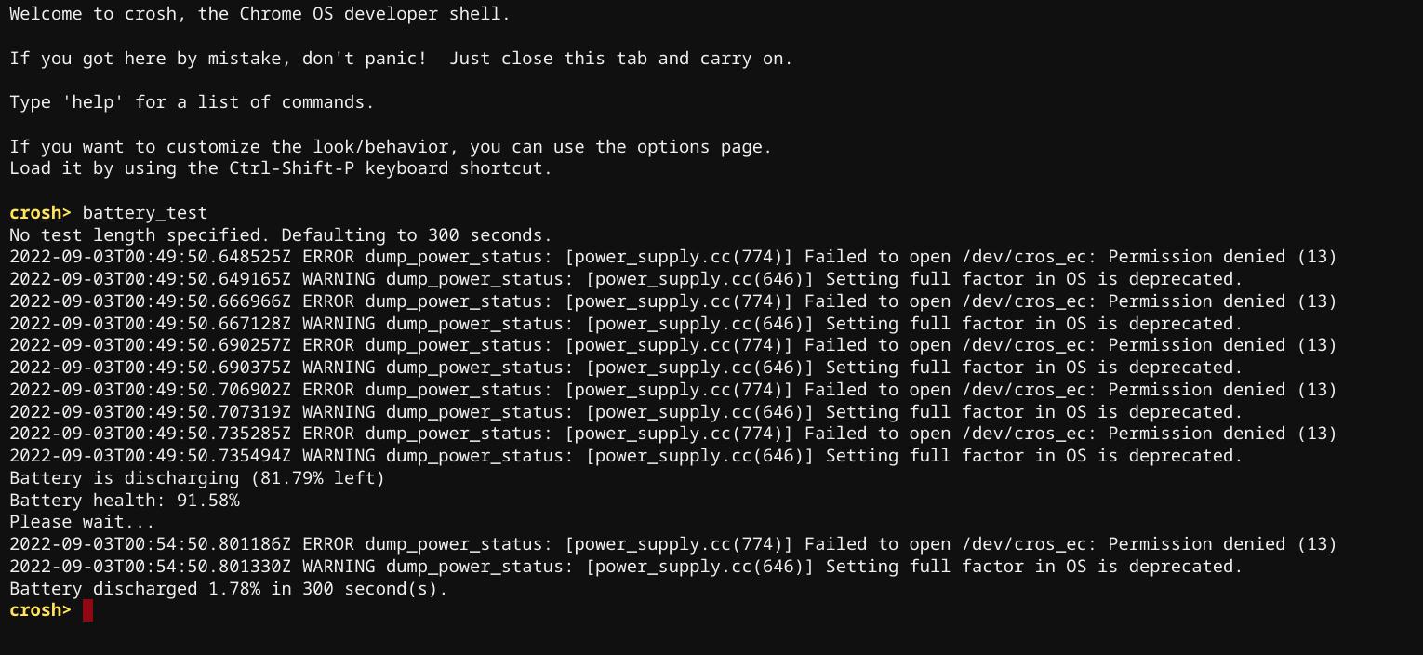The width and height of the screenshot is (1423, 655).
Task: Click 'Battery health: 91.58%' line
Action: tap(125, 501)
